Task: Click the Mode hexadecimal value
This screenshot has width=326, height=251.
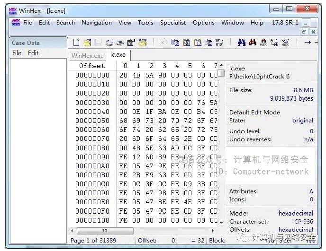Action: pyautogui.click(x=296, y=213)
